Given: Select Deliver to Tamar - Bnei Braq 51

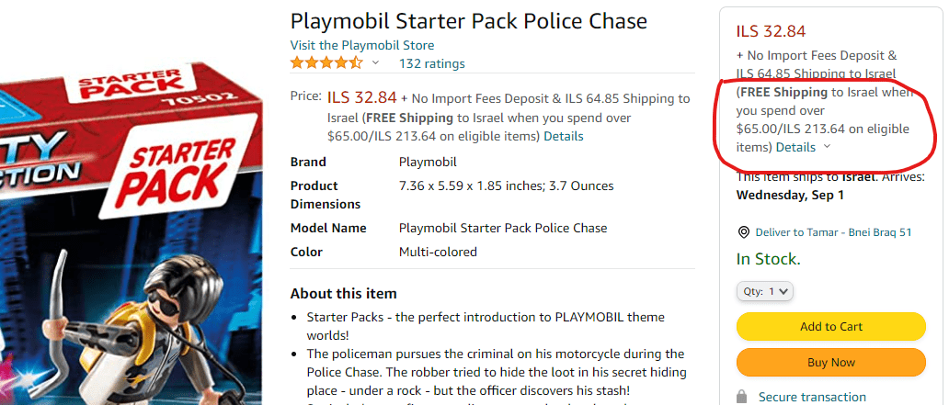Looking at the screenshot, I should (833, 232).
